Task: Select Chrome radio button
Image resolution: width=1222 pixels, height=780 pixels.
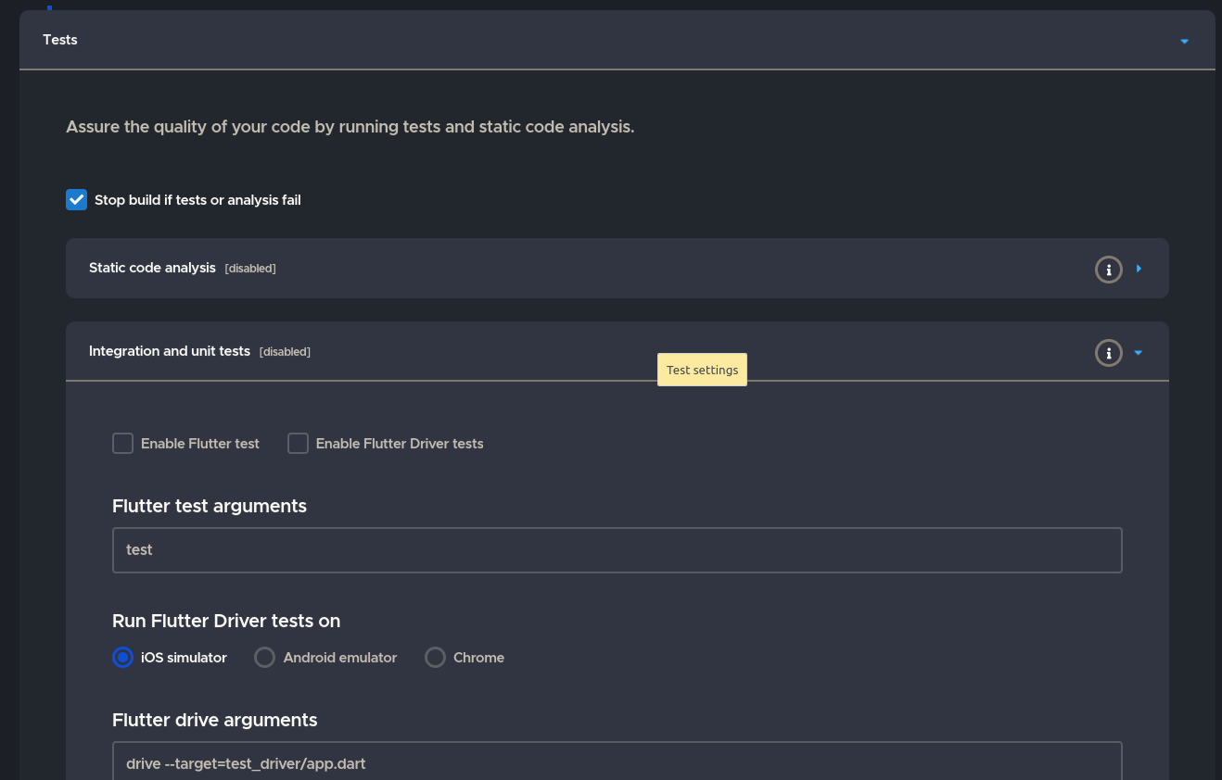Action: [435, 657]
